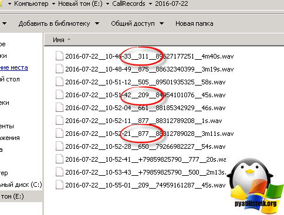Select file name ending 79266982227__54s.wav
Viewport: 284px width, 215px height.
click(146, 146)
